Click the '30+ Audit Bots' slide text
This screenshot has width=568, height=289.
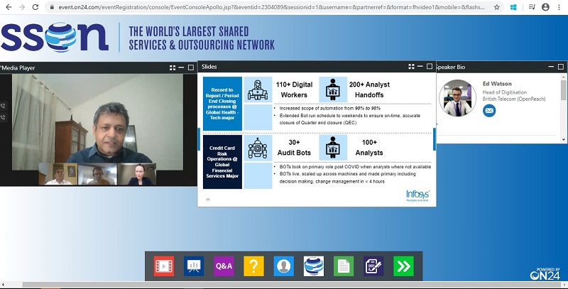[x=294, y=148]
